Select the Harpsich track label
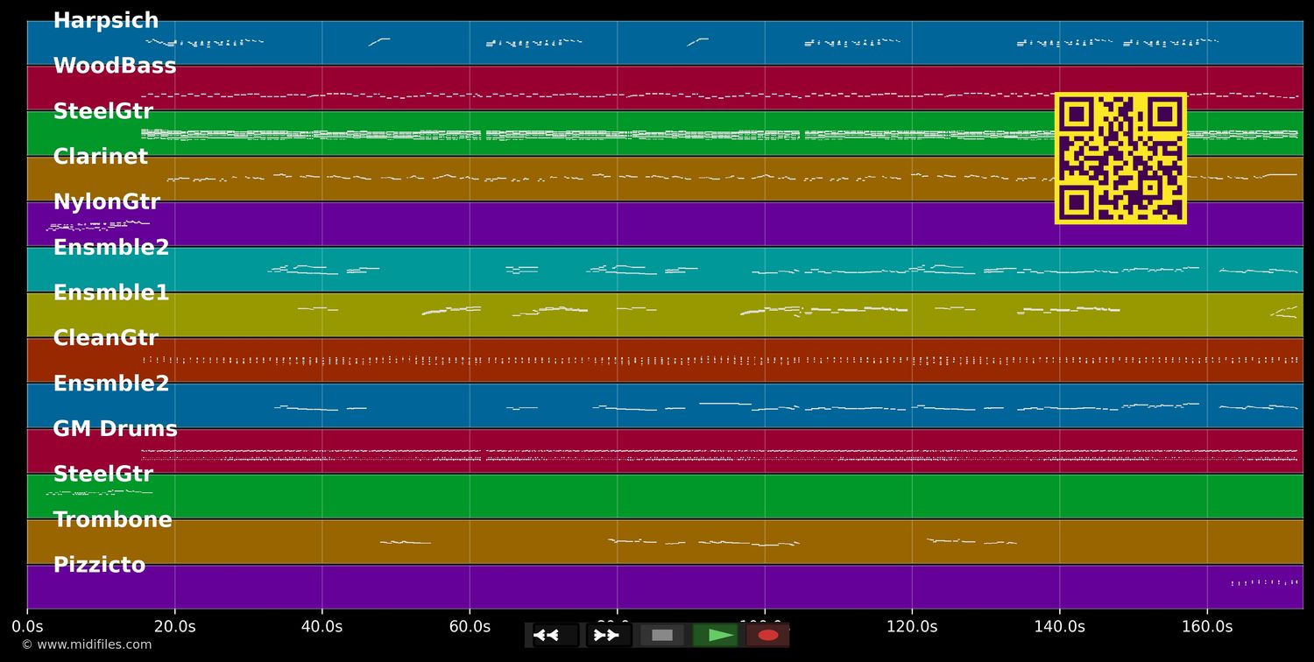The image size is (1314, 662). [106, 21]
